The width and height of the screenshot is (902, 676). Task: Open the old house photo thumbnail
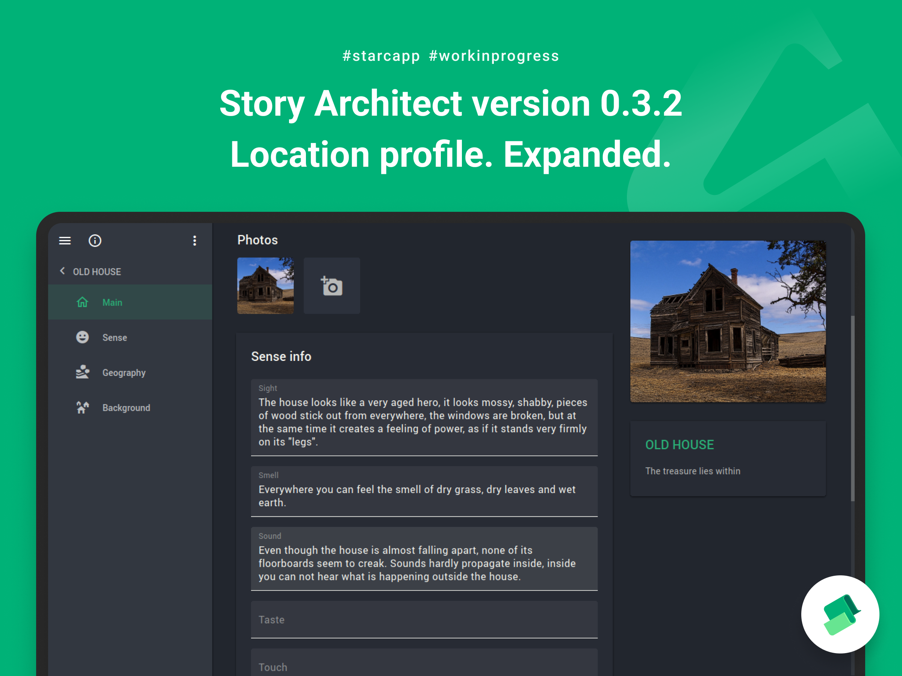265,286
